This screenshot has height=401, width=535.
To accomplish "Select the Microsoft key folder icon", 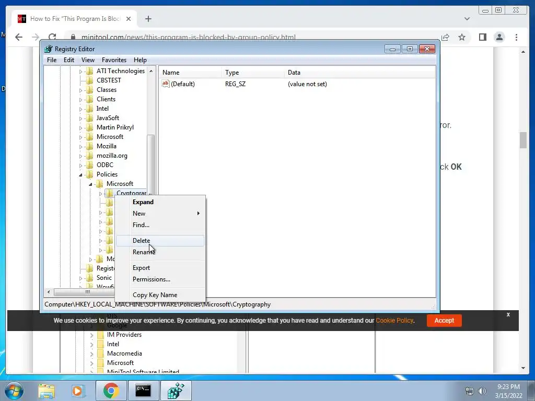I will tap(90, 137).
